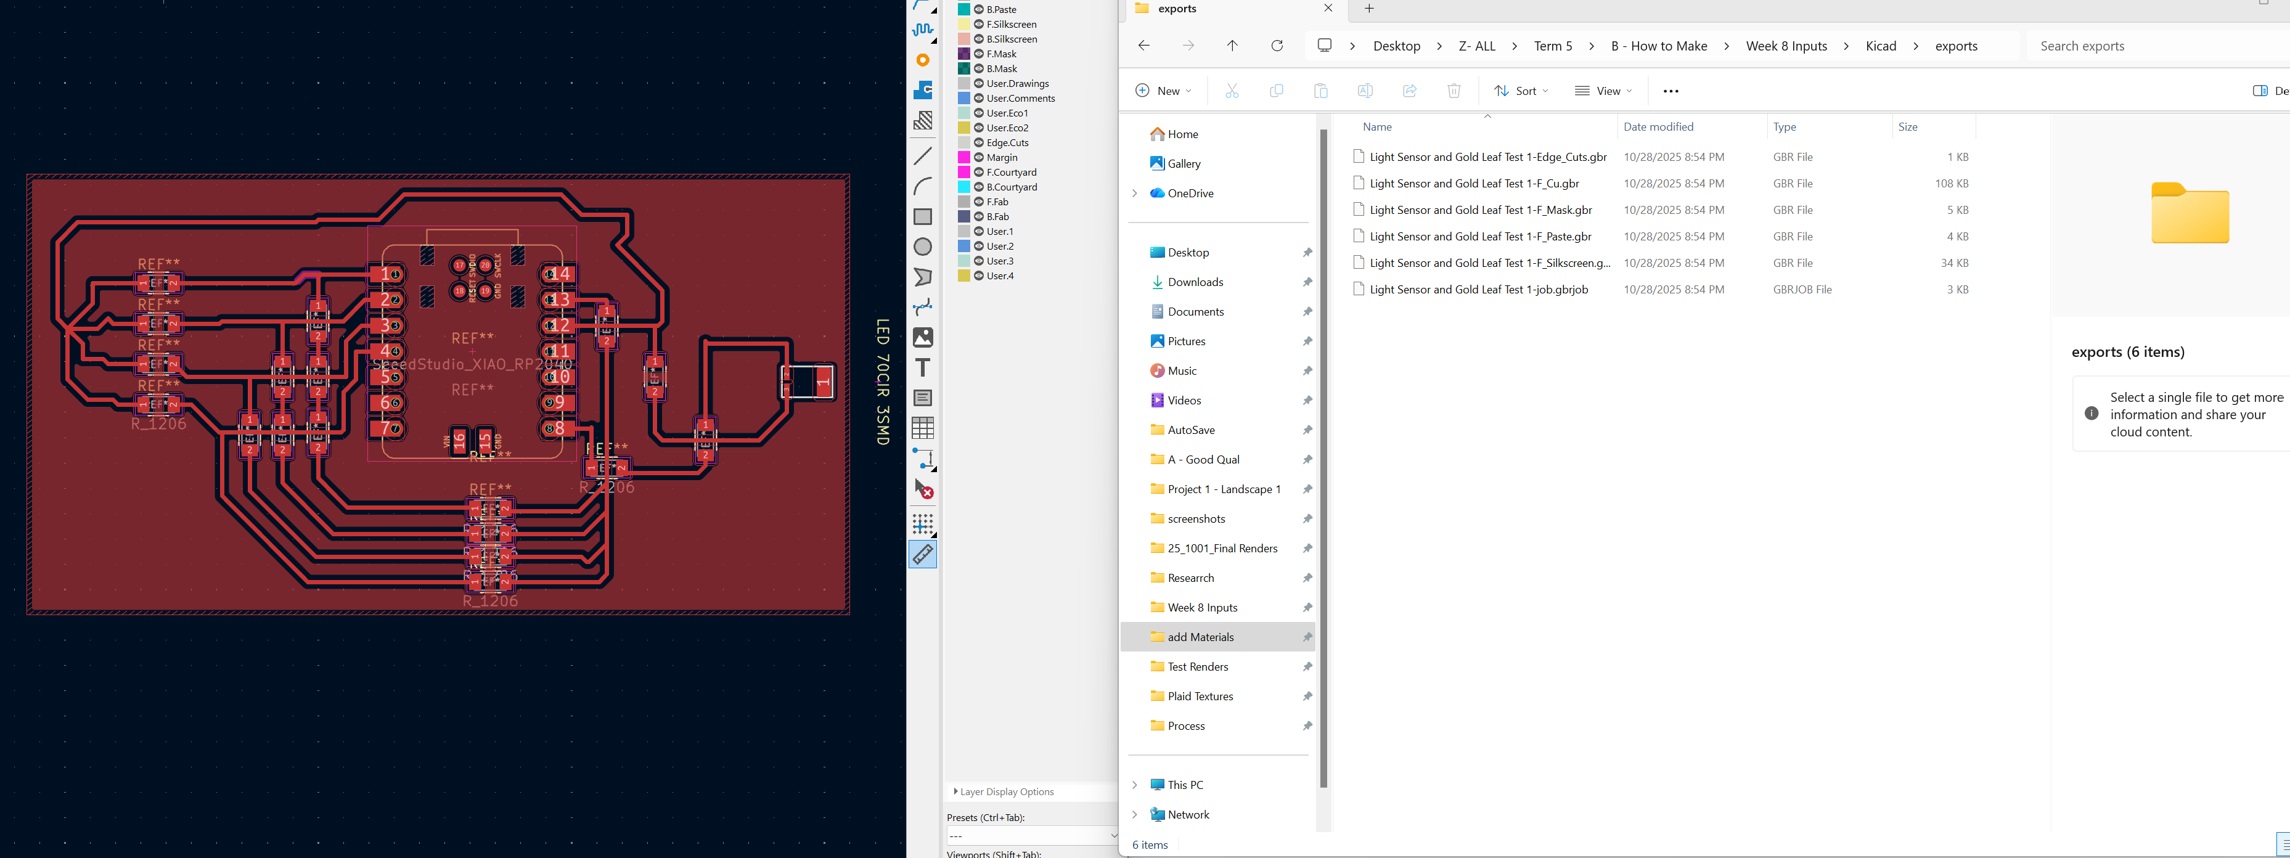Hide the Edge.Cuts layer visibility
The height and width of the screenshot is (858, 2290).
[979, 142]
